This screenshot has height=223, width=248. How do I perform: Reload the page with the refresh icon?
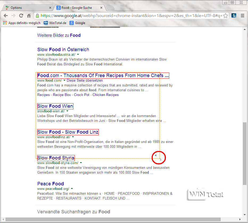pos(21,15)
